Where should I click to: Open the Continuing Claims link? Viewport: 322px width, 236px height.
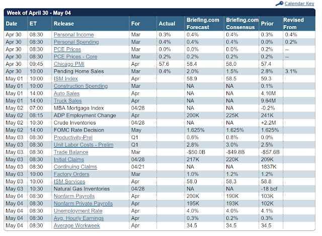(75, 167)
